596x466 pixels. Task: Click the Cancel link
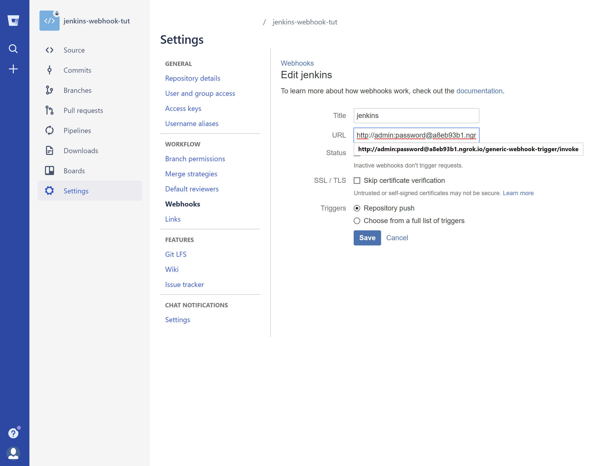(x=397, y=238)
